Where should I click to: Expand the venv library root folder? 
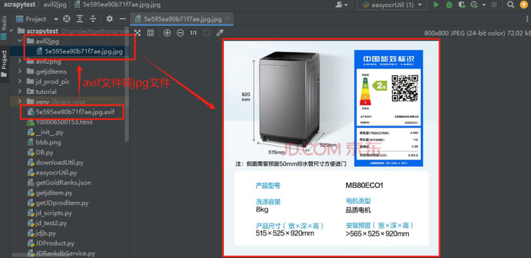click(x=21, y=102)
